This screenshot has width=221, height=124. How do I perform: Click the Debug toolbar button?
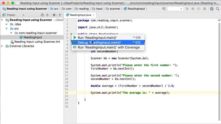pyautogui.click(x=193, y=9)
